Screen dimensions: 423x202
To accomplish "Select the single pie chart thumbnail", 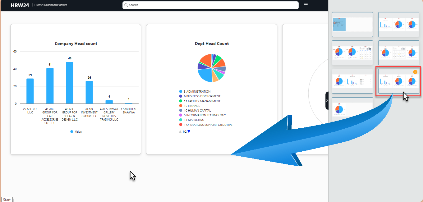I will 352,109.
